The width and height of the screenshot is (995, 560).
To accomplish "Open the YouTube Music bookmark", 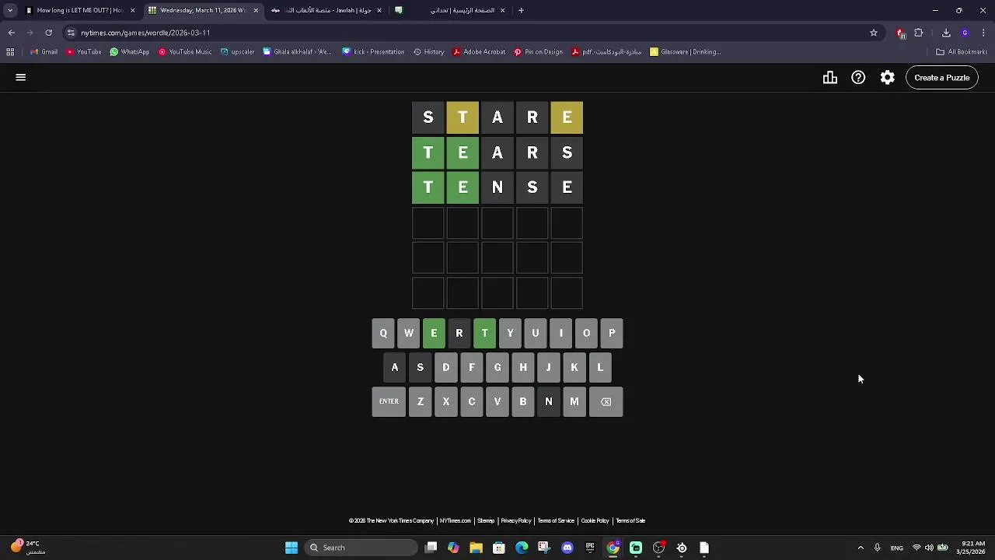I will [185, 52].
